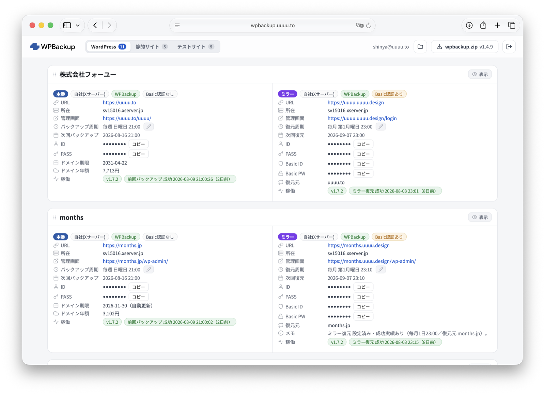Viewport: 545px width, 394px height.
Task: Toggle the Safari sidebar icon
Action: pyautogui.click(x=67, y=25)
